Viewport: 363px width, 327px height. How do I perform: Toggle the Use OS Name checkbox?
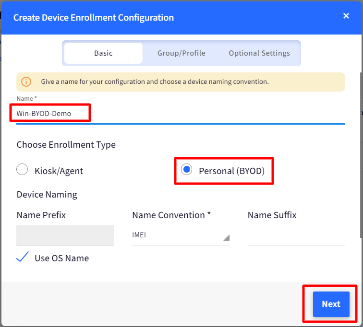point(23,257)
